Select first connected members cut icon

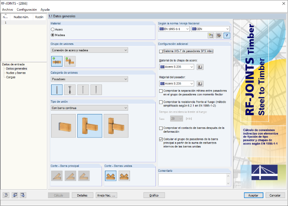coord(111,176)
